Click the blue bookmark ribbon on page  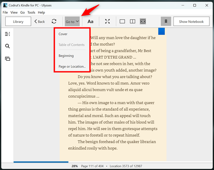[x=161, y=31]
